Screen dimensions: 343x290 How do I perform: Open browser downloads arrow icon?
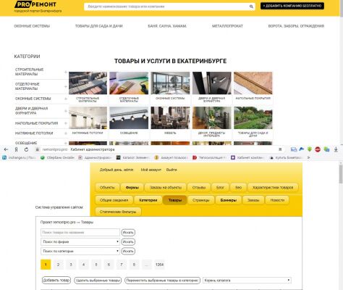pos(336,149)
